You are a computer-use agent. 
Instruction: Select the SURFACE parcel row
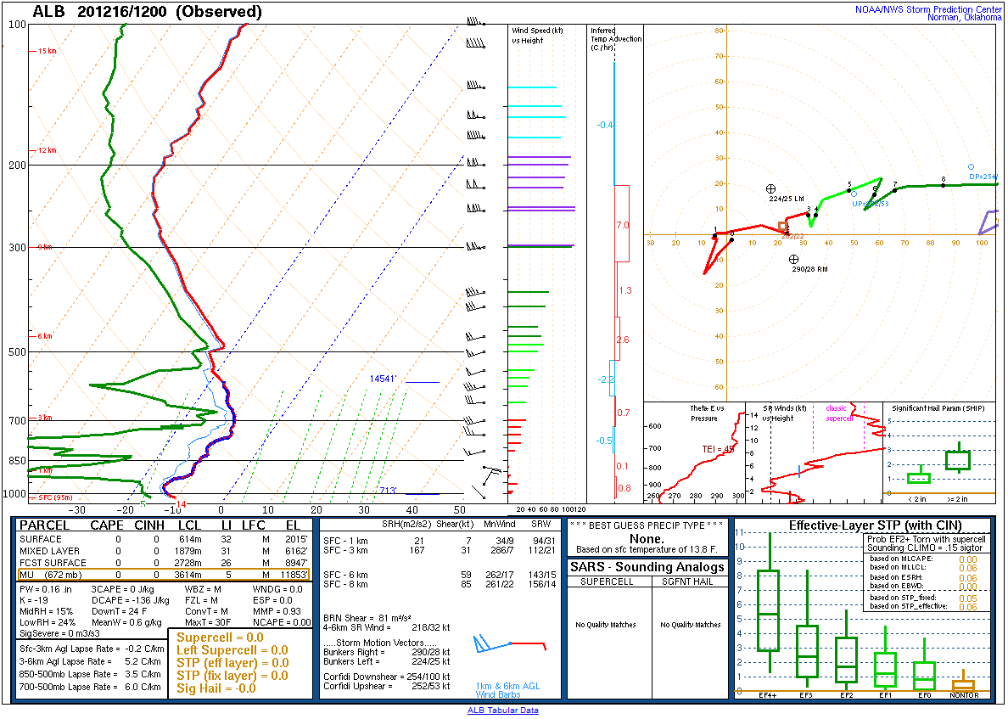(163, 539)
